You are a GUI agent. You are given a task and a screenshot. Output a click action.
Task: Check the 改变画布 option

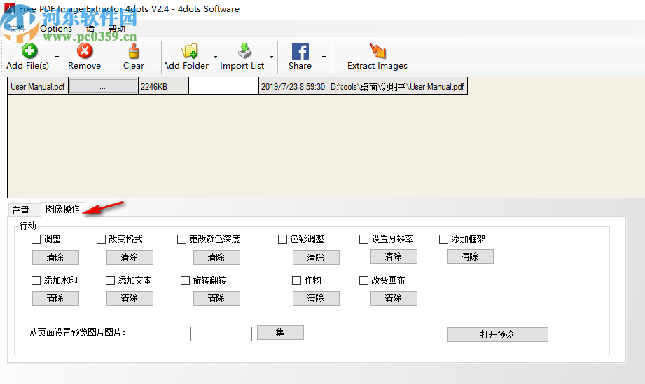point(363,280)
